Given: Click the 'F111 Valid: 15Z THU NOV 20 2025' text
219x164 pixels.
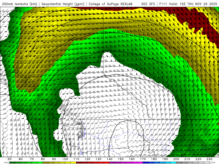Looking at the screenshot, I should click(x=188, y=4).
